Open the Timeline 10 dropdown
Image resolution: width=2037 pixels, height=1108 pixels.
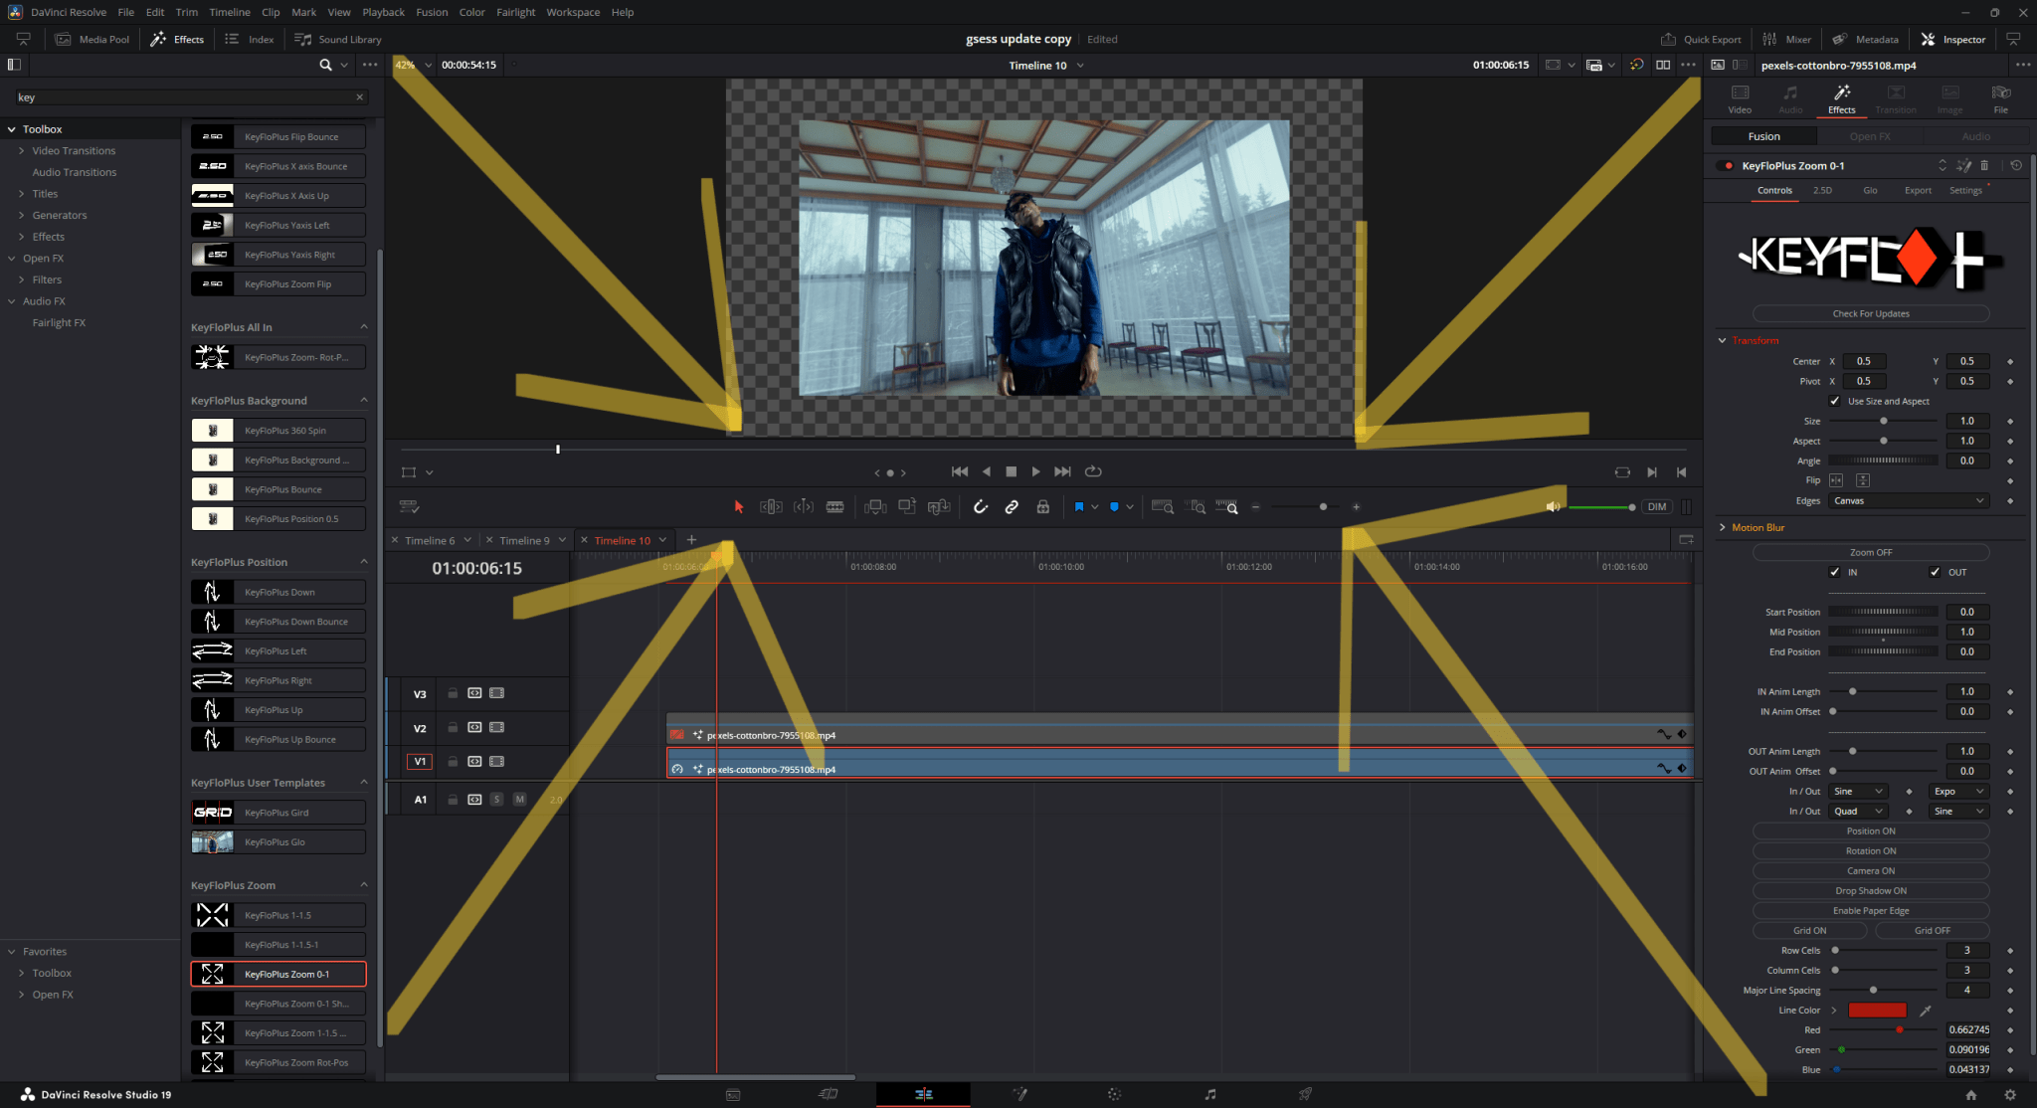[1081, 65]
